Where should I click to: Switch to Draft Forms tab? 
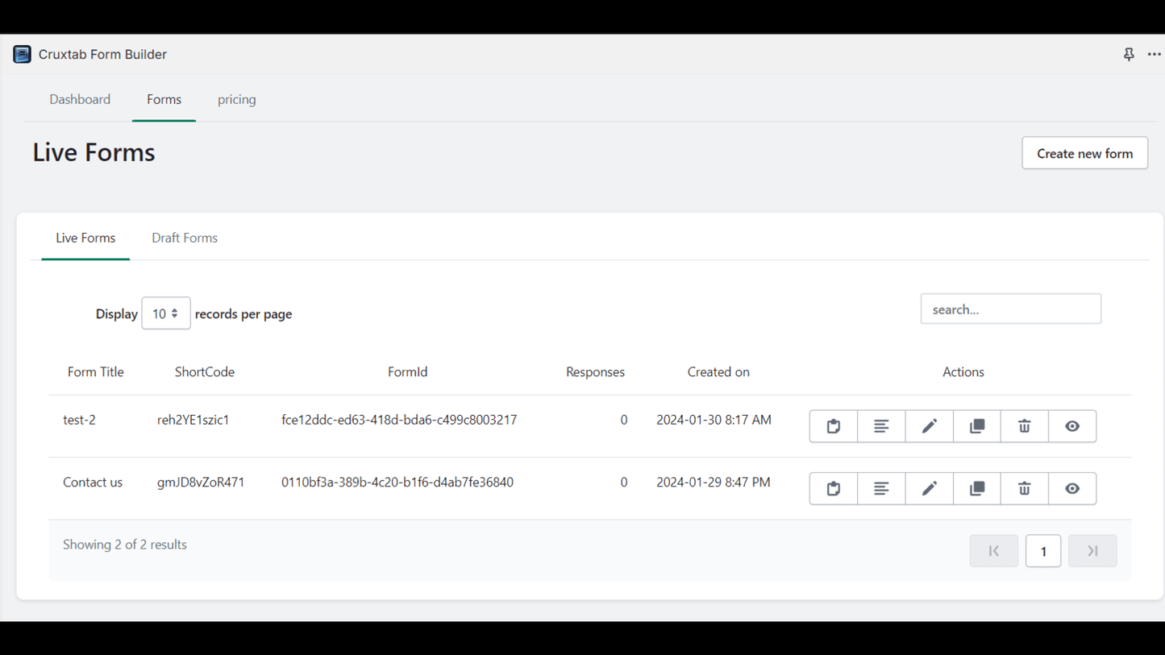tap(185, 238)
